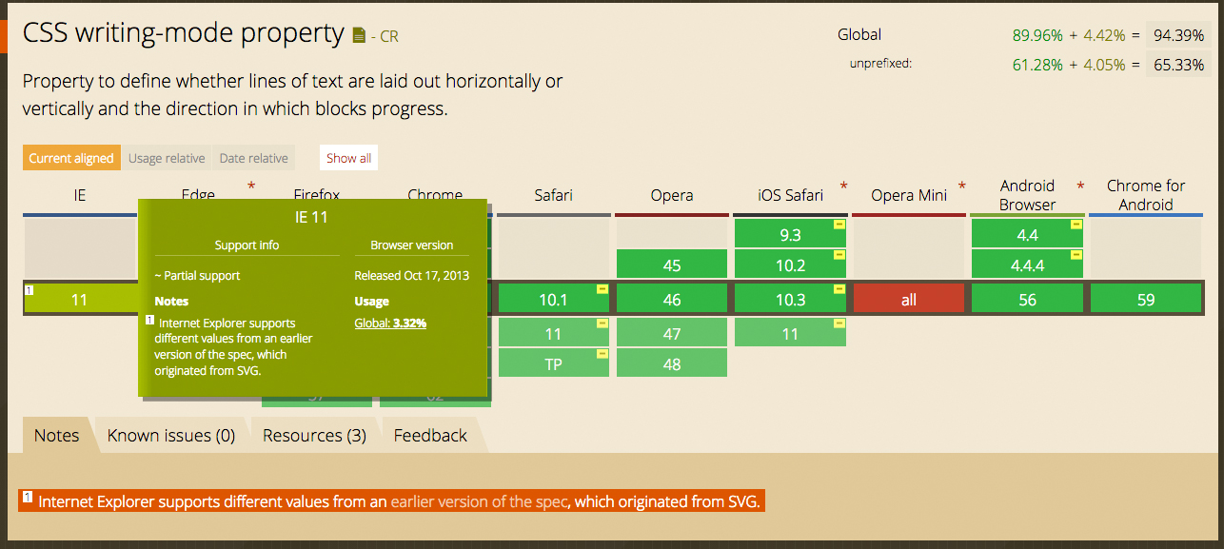Viewport: 1224px width, 549px height.
Task: Click the iOS Safari 10.2 support cell
Action: click(790, 265)
